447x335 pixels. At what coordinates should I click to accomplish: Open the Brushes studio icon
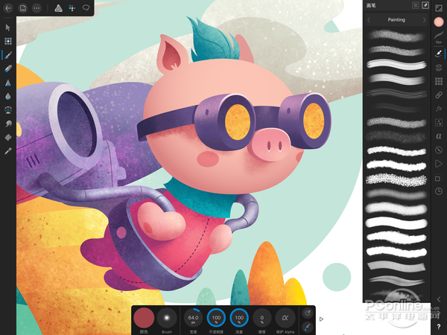click(x=439, y=54)
